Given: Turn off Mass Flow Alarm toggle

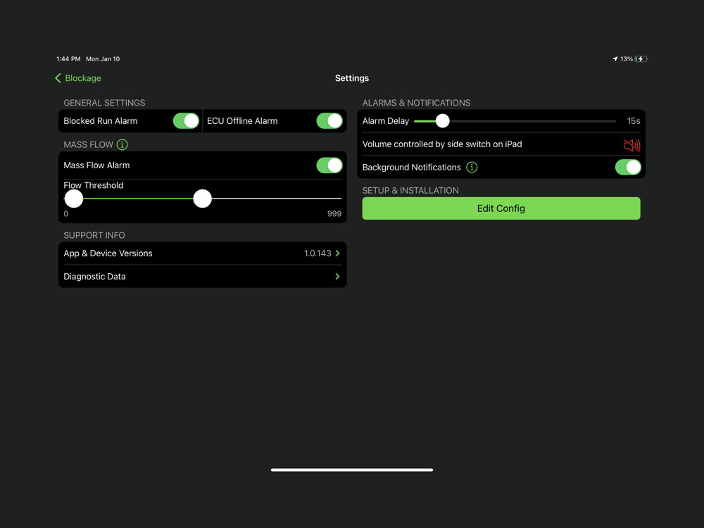Looking at the screenshot, I should click(x=329, y=165).
